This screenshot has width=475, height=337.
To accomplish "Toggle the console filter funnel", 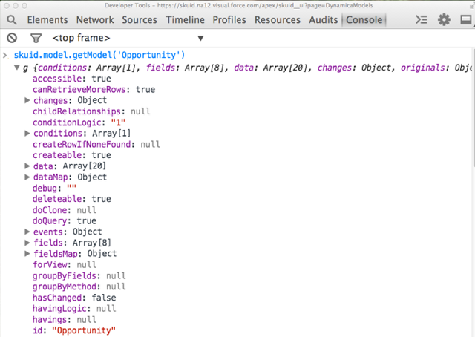I will click(x=35, y=38).
